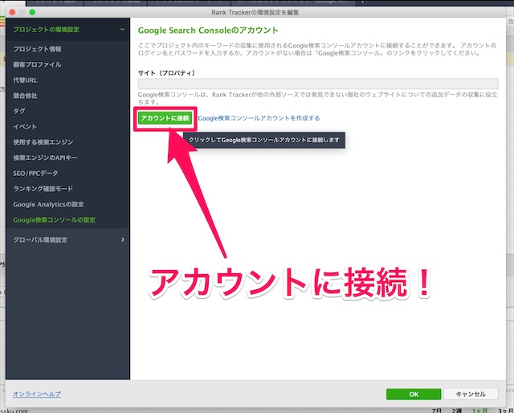Select the 7日 range in background window
Screen dimensions: 514x413
click(437, 411)
